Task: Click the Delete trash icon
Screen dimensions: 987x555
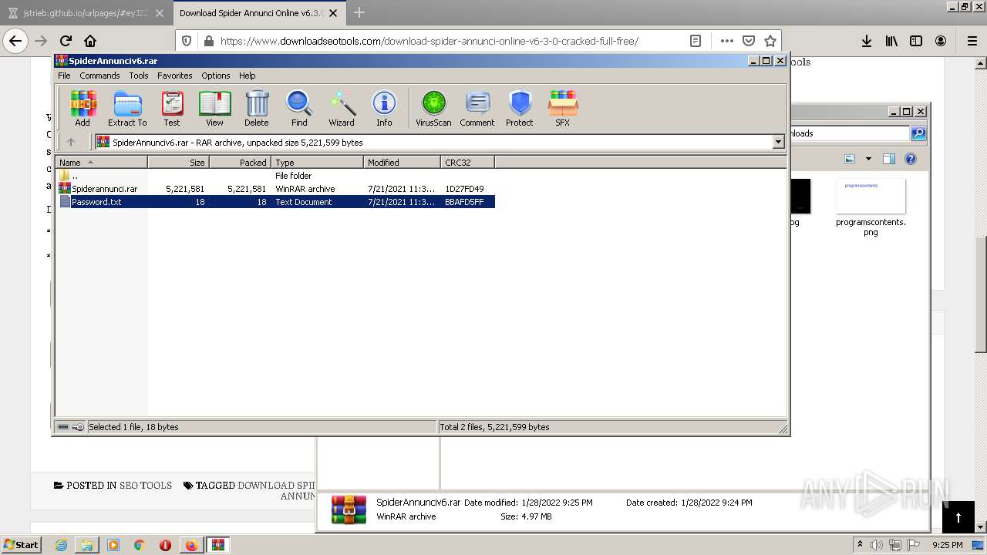Action: tap(257, 108)
